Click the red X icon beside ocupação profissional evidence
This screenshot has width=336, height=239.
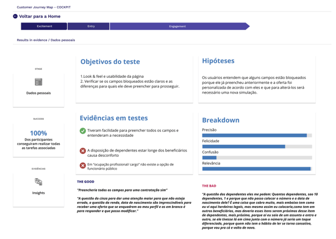click(83, 165)
